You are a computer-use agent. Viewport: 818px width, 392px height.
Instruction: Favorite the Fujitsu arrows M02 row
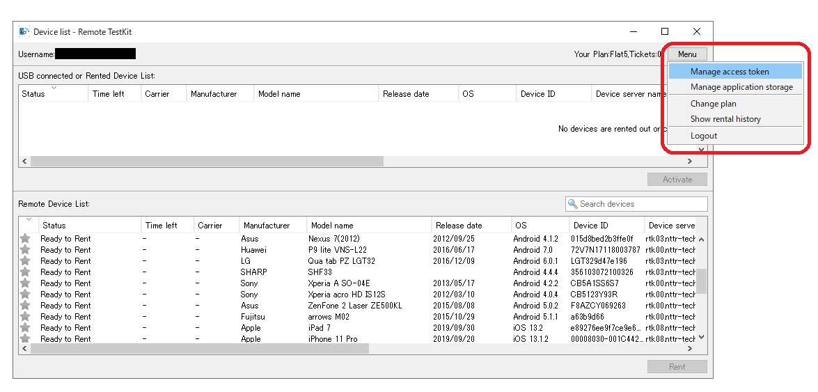pyautogui.click(x=25, y=316)
